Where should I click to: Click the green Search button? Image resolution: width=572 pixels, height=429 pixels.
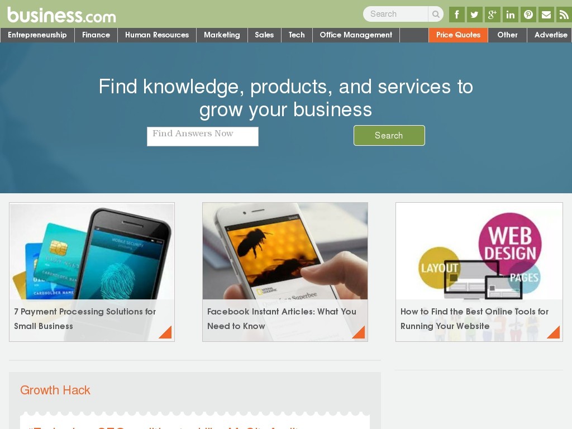tap(389, 135)
